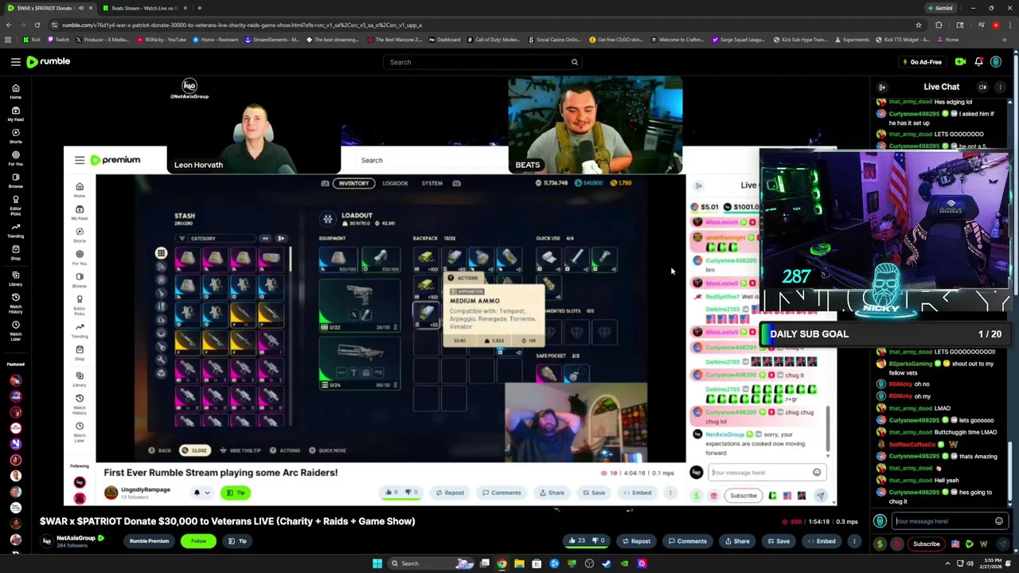This screenshot has height=573, width=1019.
Task: Open the Live Chat three-dot options menu
Action: 1000,87
